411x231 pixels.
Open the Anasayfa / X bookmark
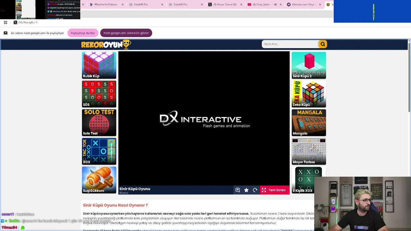point(26,22)
